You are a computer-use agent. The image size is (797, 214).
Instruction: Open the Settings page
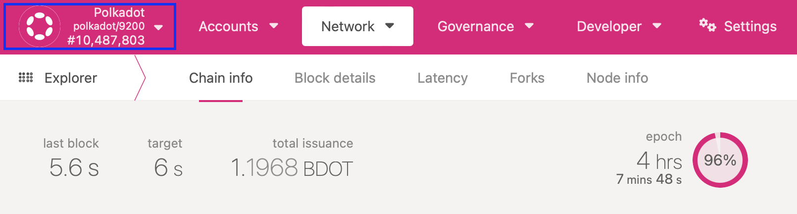click(750, 26)
